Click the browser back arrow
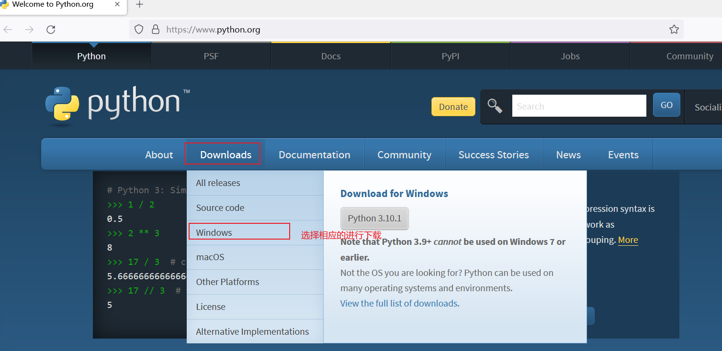Screen dimensions: 722x351 7,30
